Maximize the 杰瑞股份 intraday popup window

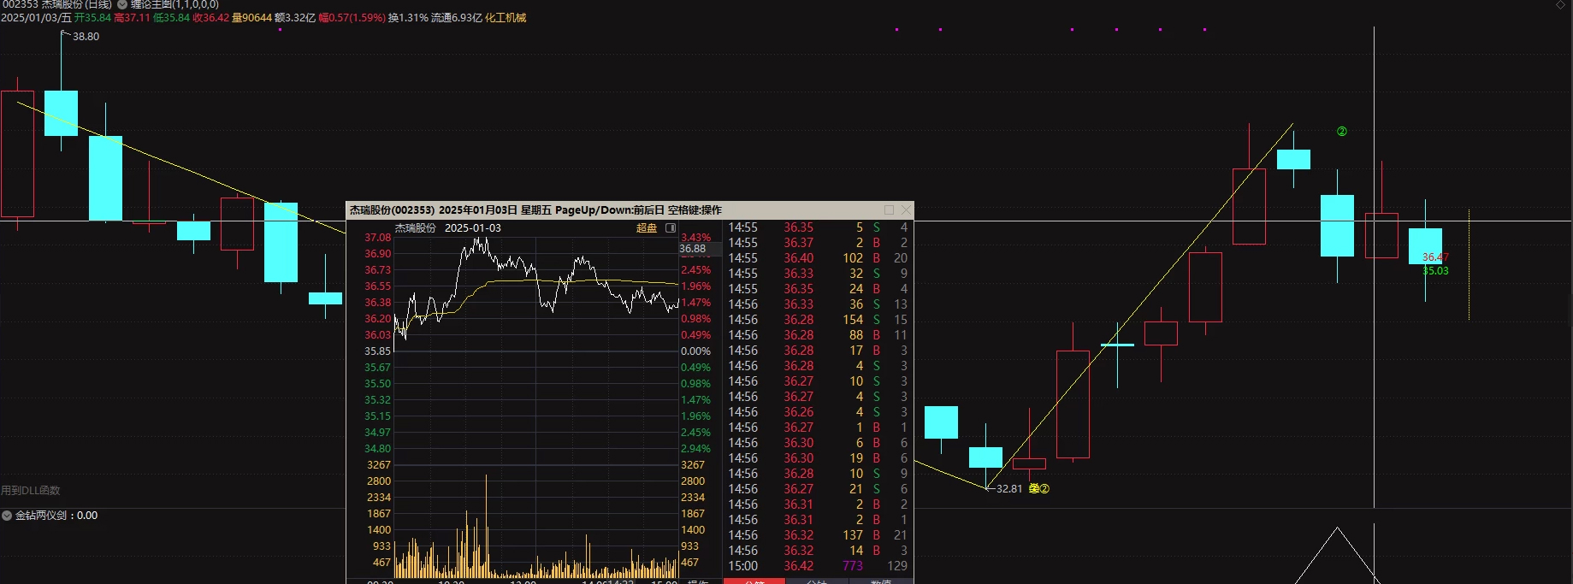point(889,209)
